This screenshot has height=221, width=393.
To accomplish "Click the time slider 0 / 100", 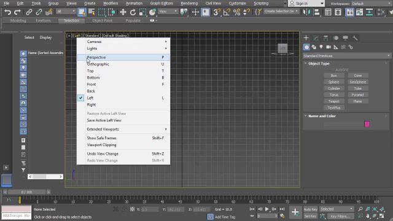I will pyautogui.click(x=26, y=192).
